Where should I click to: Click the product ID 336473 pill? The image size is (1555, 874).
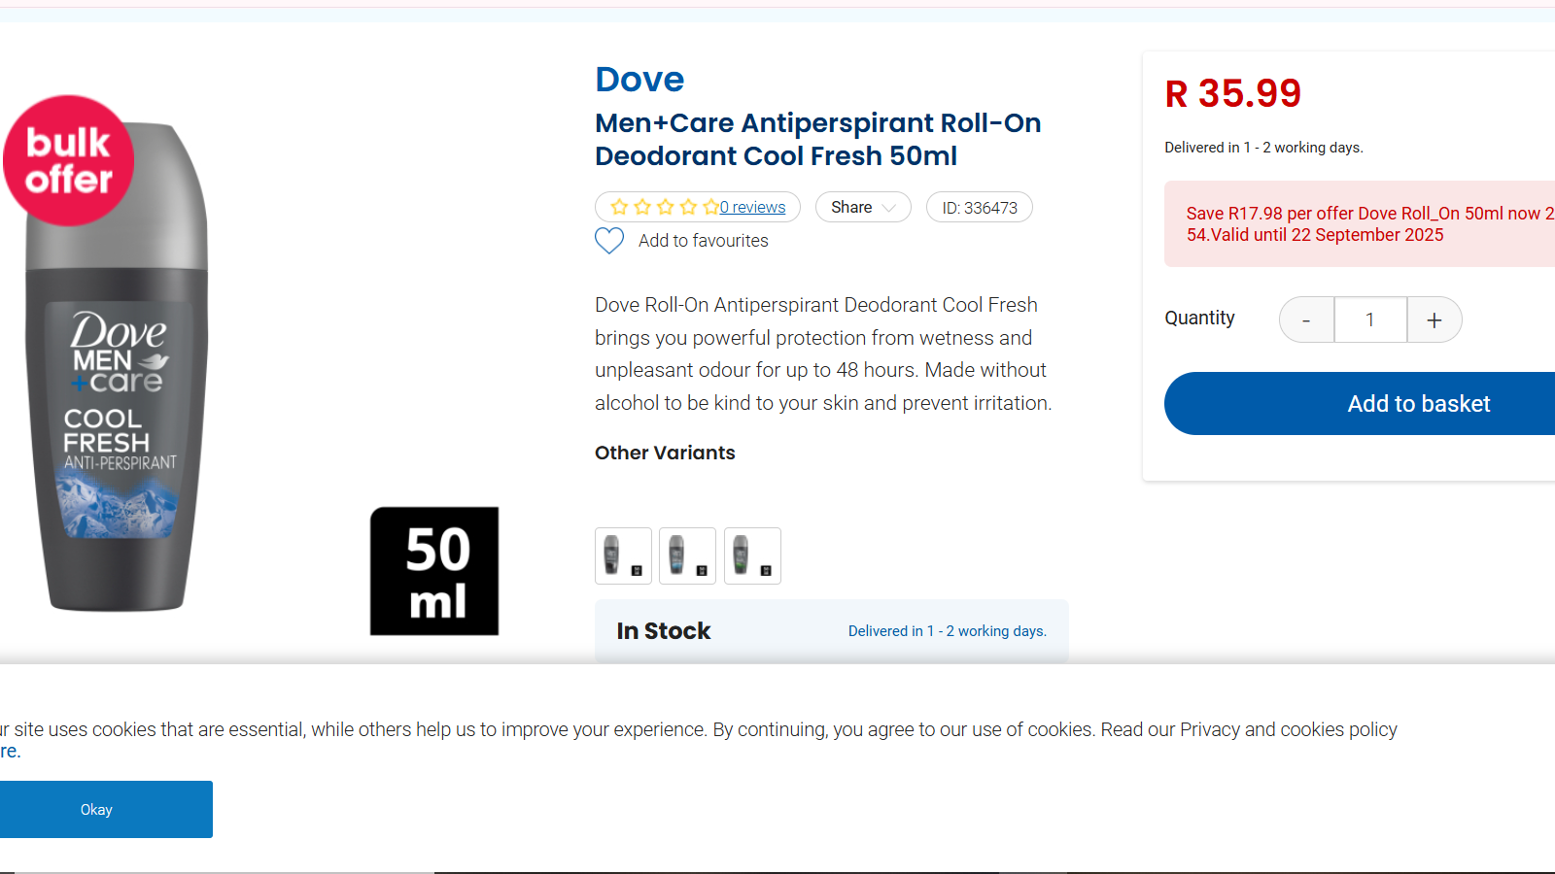pyautogui.click(x=980, y=208)
